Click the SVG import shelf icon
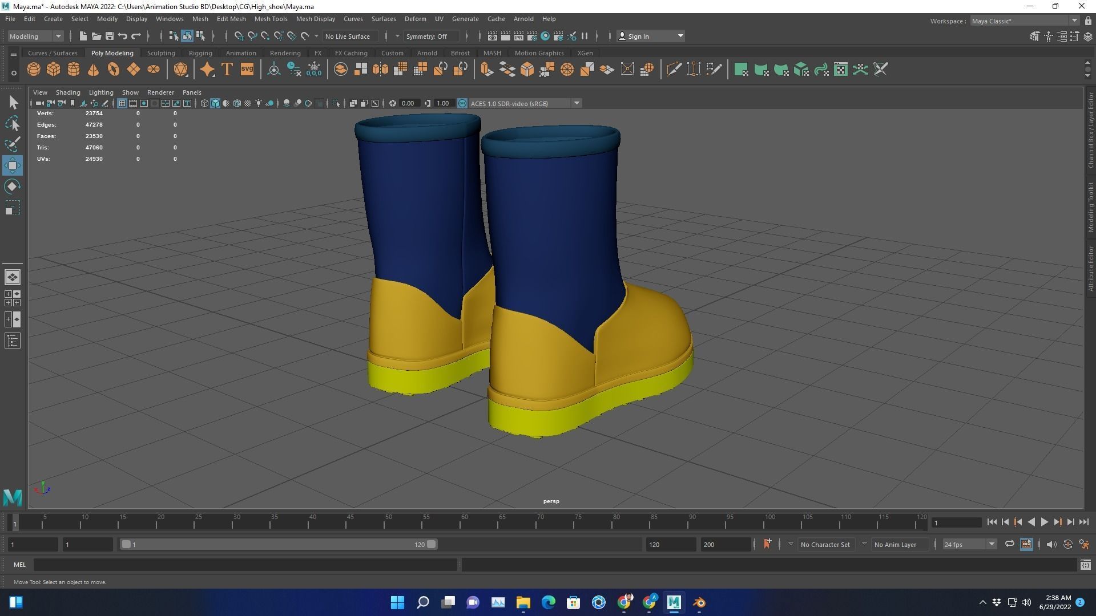The image size is (1096, 616). [247, 70]
